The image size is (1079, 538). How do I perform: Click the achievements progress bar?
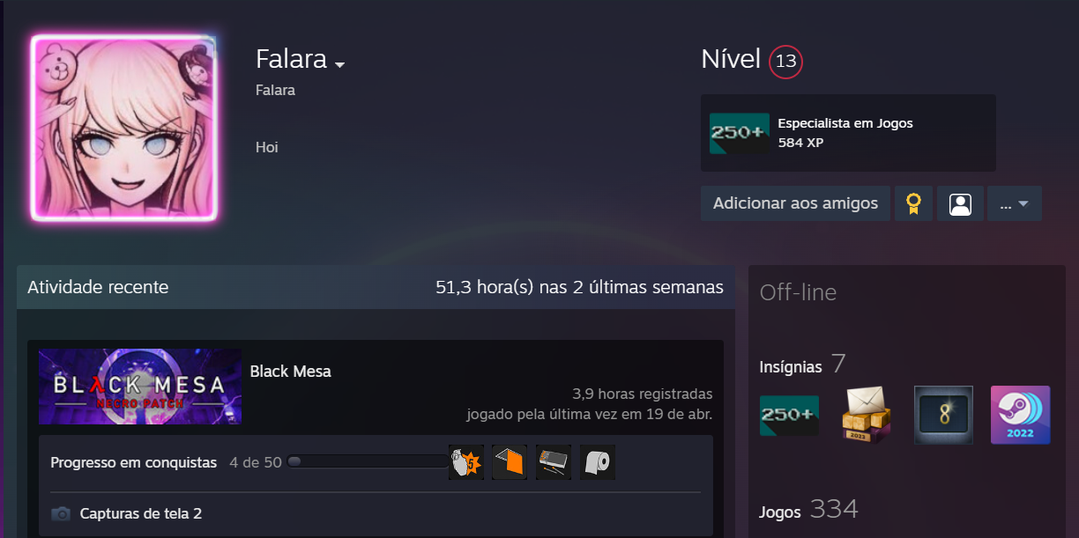click(367, 461)
